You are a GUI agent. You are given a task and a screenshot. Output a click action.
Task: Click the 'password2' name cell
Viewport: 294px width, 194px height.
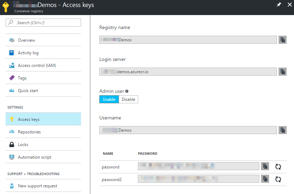(x=112, y=180)
